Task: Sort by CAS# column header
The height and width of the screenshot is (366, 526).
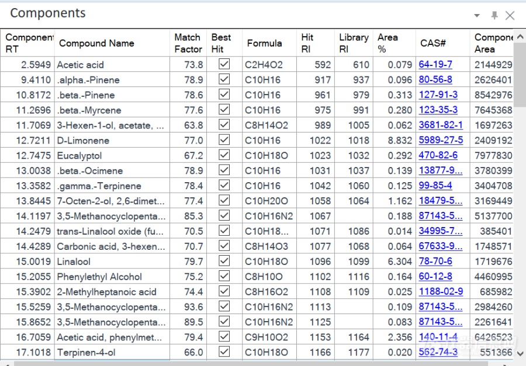Action: (443, 43)
